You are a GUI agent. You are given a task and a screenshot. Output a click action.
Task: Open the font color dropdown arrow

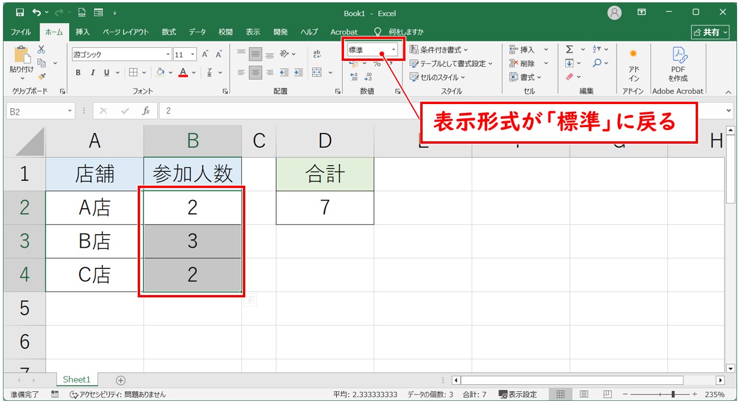pyautogui.click(x=194, y=72)
